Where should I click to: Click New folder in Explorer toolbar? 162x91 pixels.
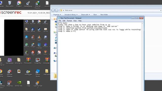104,15
